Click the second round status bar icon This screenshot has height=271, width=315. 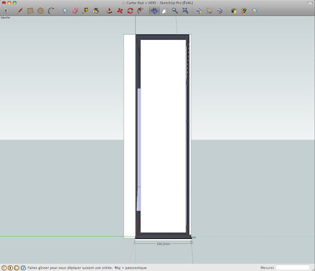[x=10, y=268]
